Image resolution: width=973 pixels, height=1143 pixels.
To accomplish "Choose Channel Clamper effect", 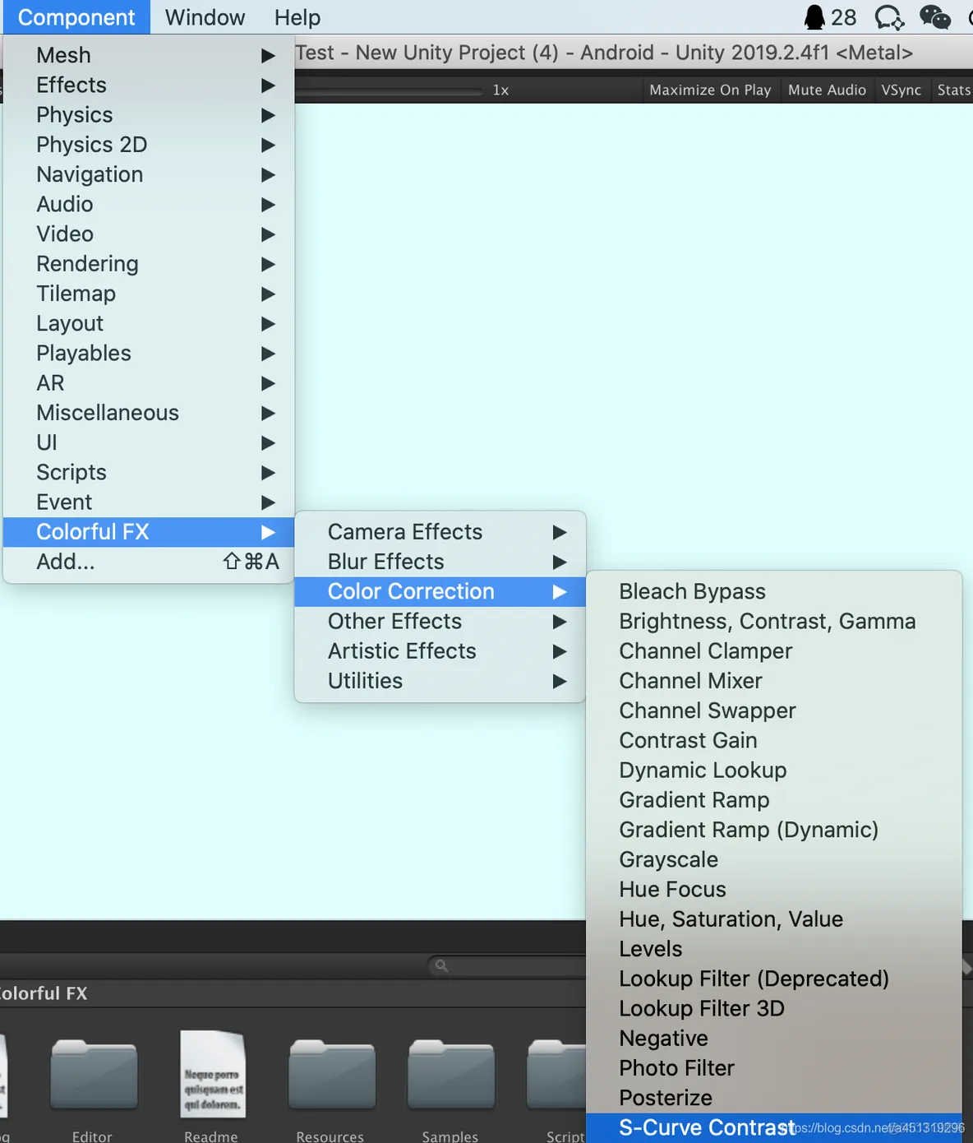I will pos(774,651).
